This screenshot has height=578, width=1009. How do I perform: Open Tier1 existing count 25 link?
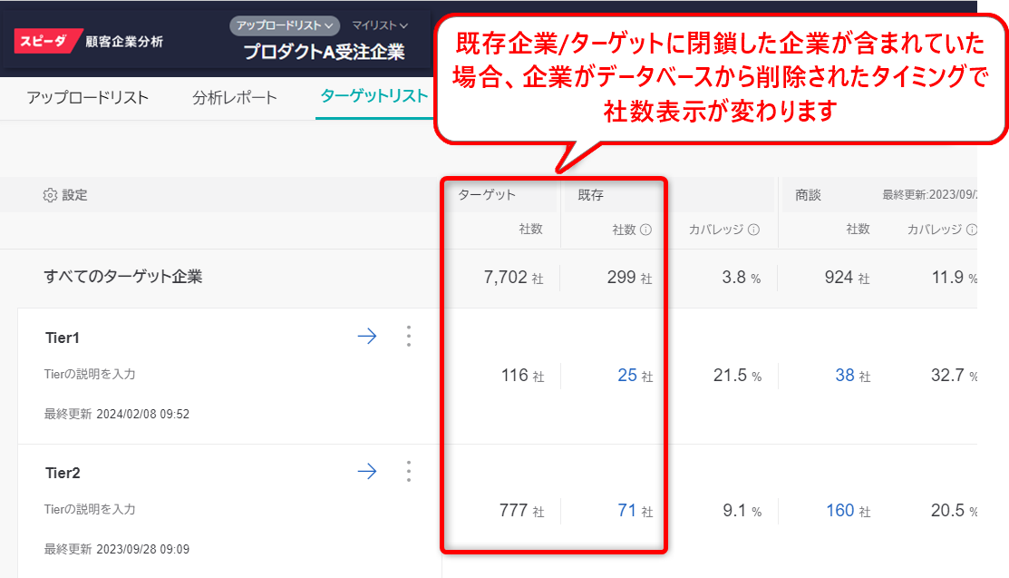point(627,375)
